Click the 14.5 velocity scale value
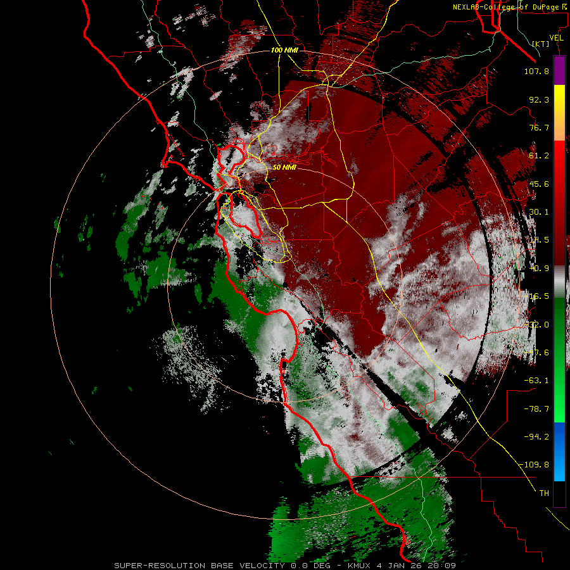This screenshot has width=570, height=570. click(539, 240)
